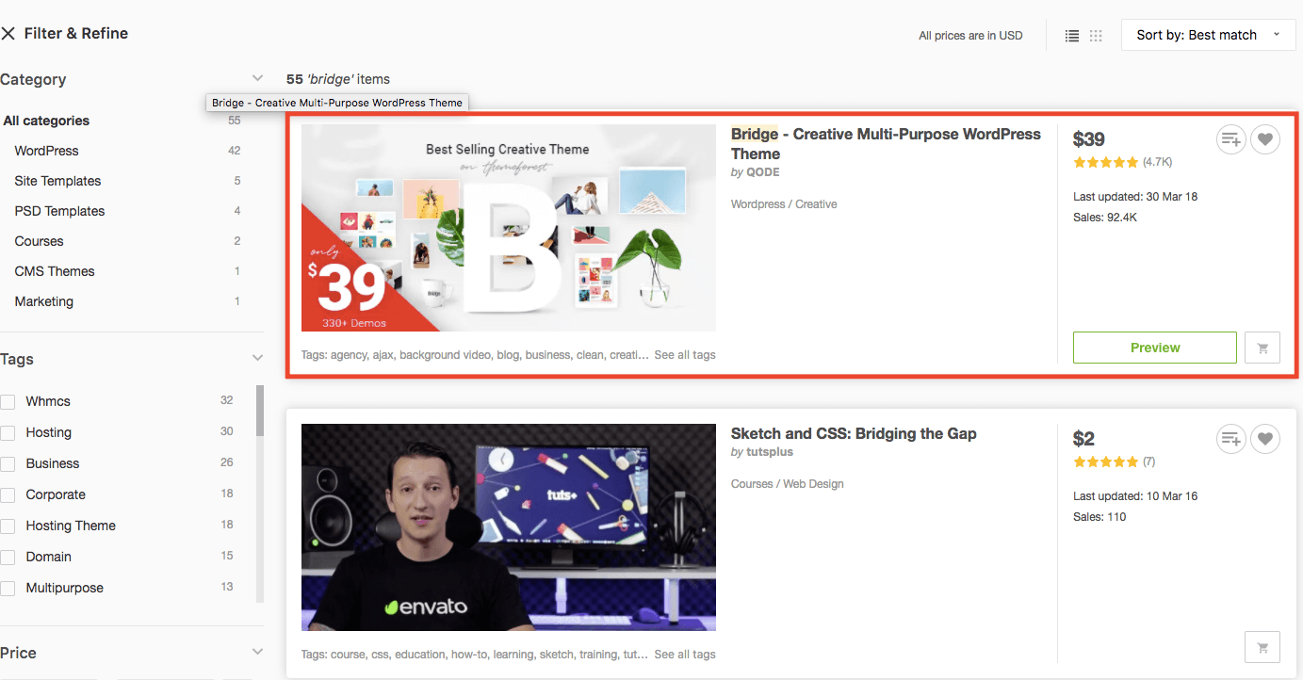Switch to list view layout
Viewport: 1303px width, 680px height.
pyautogui.click(x=1072, y=36)
